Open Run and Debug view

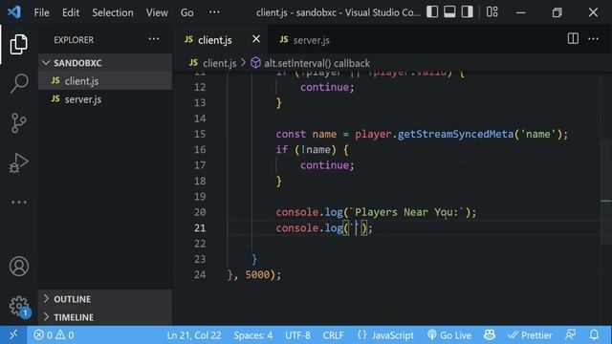point(19,163)
